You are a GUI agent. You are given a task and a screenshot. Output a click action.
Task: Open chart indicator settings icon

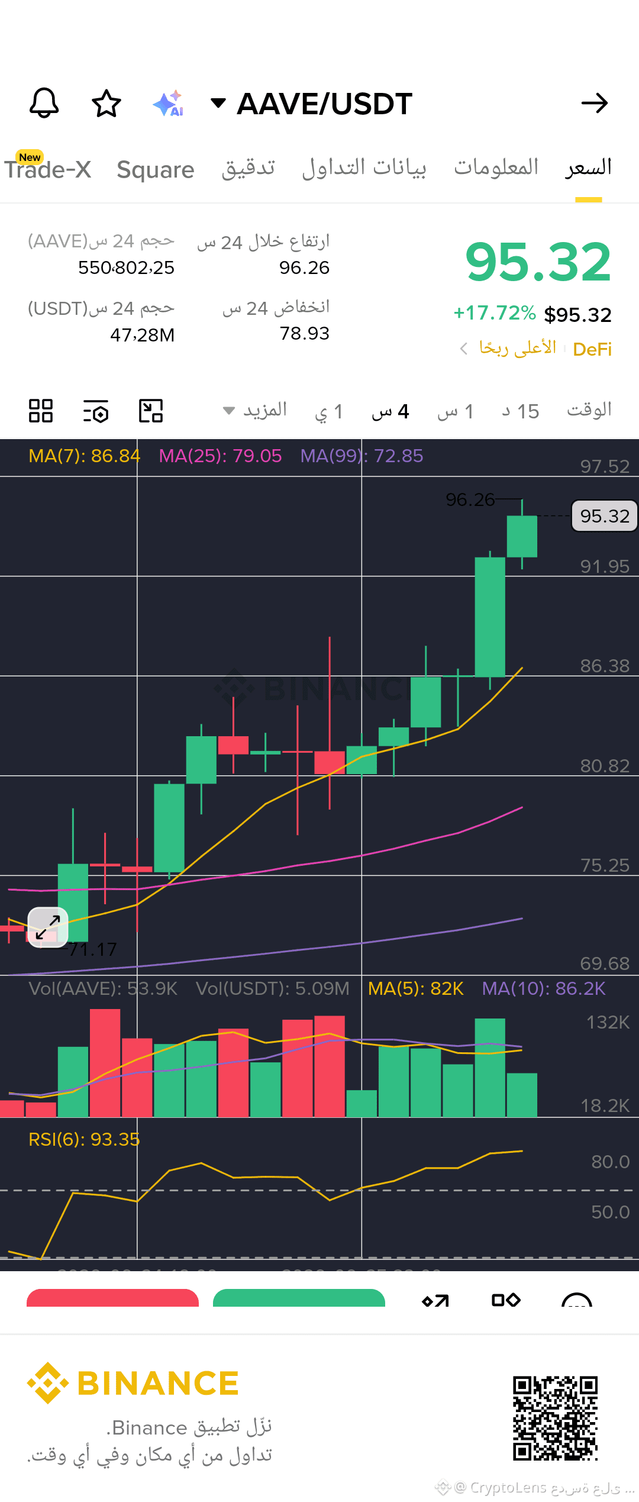96,411
